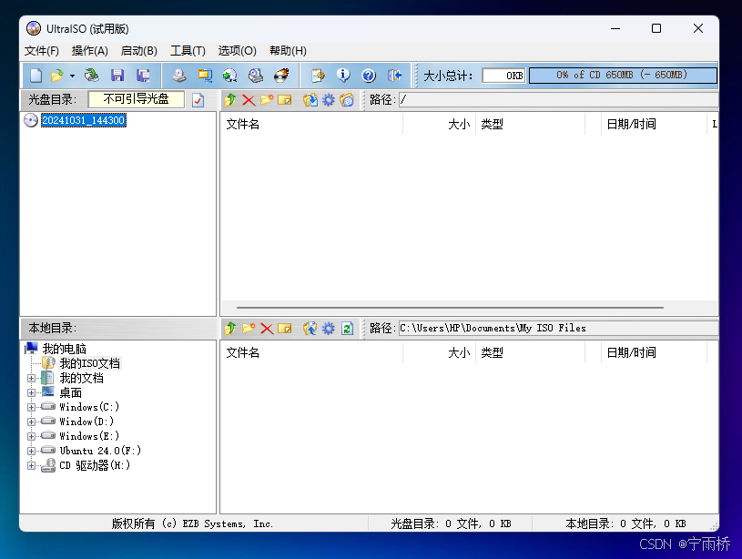Viewport: 742px width, 559px height.
Task: Click 文件名 column header in the local pane
Action: [x=312, y=352]
